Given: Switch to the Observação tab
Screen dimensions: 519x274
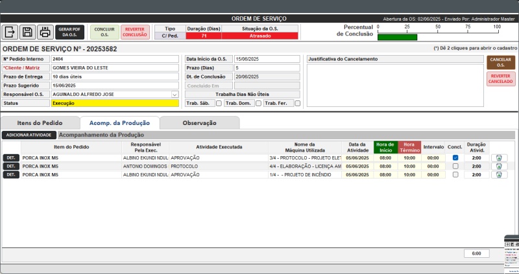Looking at the screenshot, I should [x=199, y=122].
